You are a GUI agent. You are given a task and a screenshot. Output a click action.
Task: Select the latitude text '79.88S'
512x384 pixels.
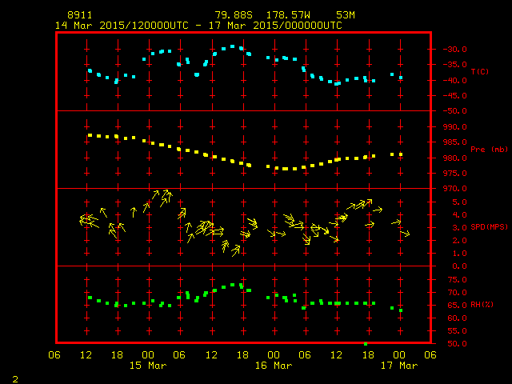coord(234,15)
